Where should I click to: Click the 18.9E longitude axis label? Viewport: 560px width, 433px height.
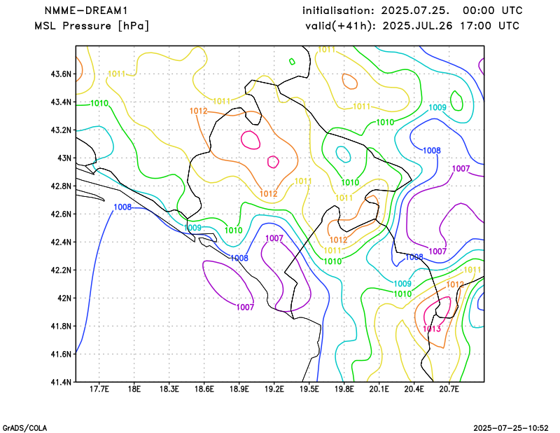pos(239,389)
